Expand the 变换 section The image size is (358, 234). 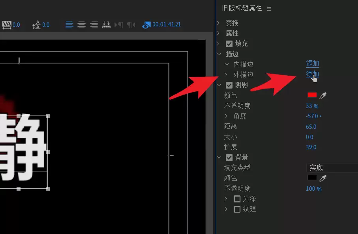218,23
